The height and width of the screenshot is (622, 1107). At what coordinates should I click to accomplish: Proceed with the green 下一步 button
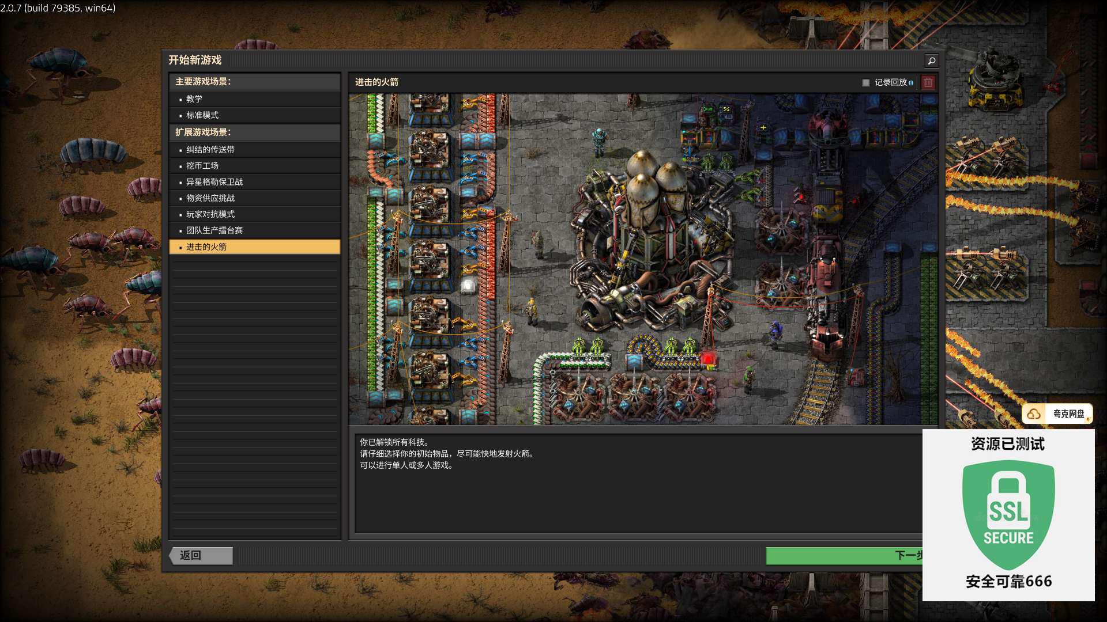coord(844,556)
